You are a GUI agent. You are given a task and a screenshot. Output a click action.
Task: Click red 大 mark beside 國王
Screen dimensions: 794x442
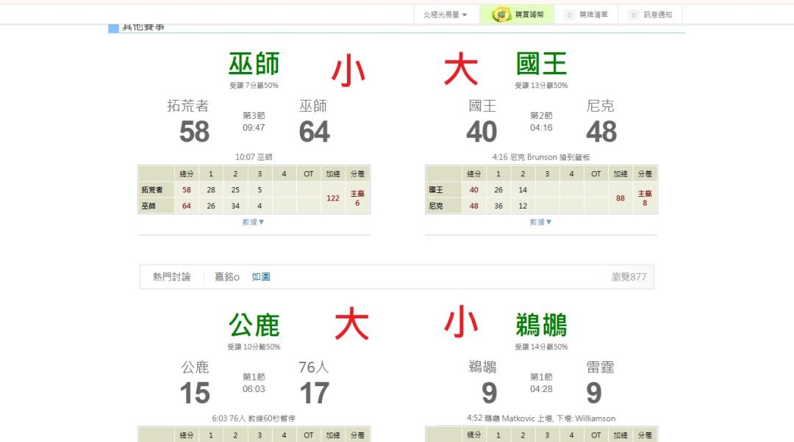coord(461,72)
